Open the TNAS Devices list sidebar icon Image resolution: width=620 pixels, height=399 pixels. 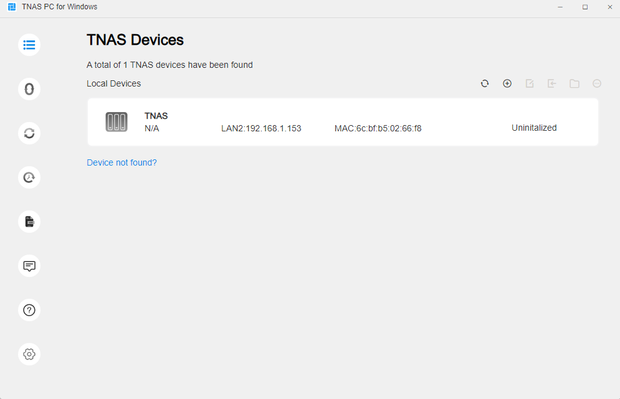pos(29,45)
